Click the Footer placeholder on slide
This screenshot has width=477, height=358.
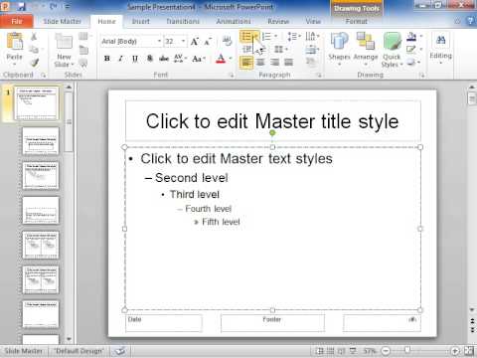[272, 322]
